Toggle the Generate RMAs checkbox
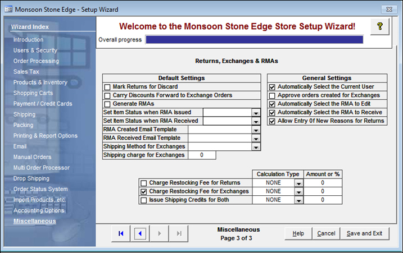403x253 pixels. point(107,104)
